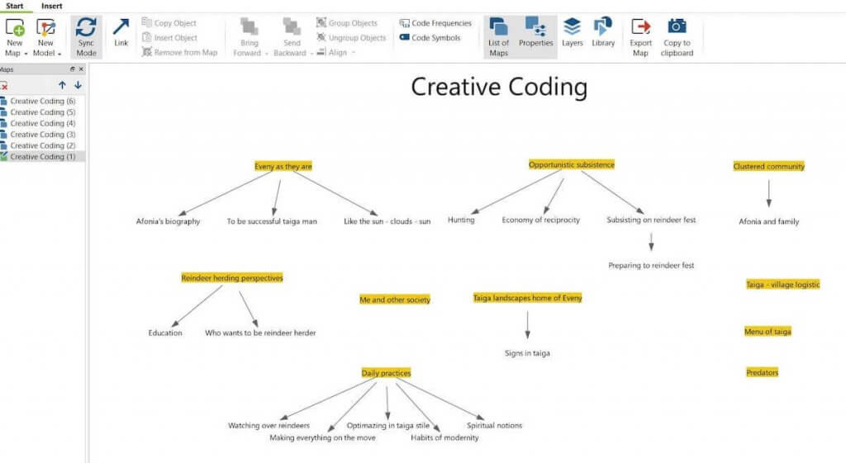Click Copy Object
846x463 pixels.
(x=169, y=22)
